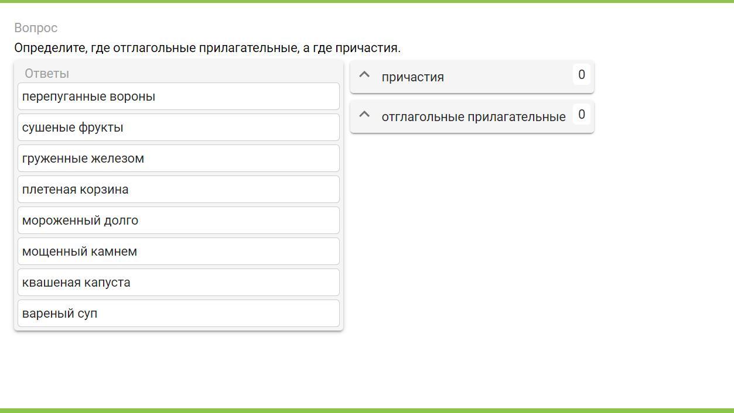Click the question instruction text
The image size is (734, 413).
[207, 48]
